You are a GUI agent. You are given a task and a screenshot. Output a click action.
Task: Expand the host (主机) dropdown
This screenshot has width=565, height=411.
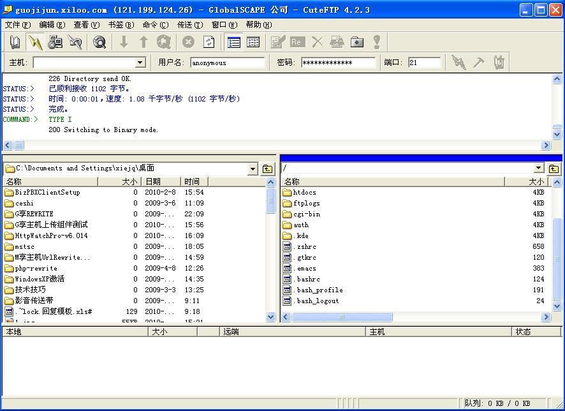140,63
